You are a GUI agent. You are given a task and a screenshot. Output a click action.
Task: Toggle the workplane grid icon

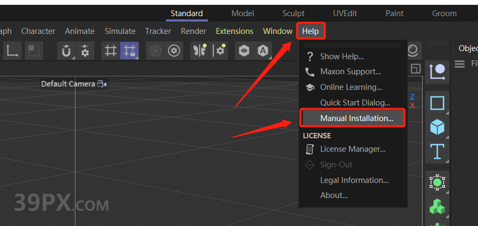tap(110, 51)
